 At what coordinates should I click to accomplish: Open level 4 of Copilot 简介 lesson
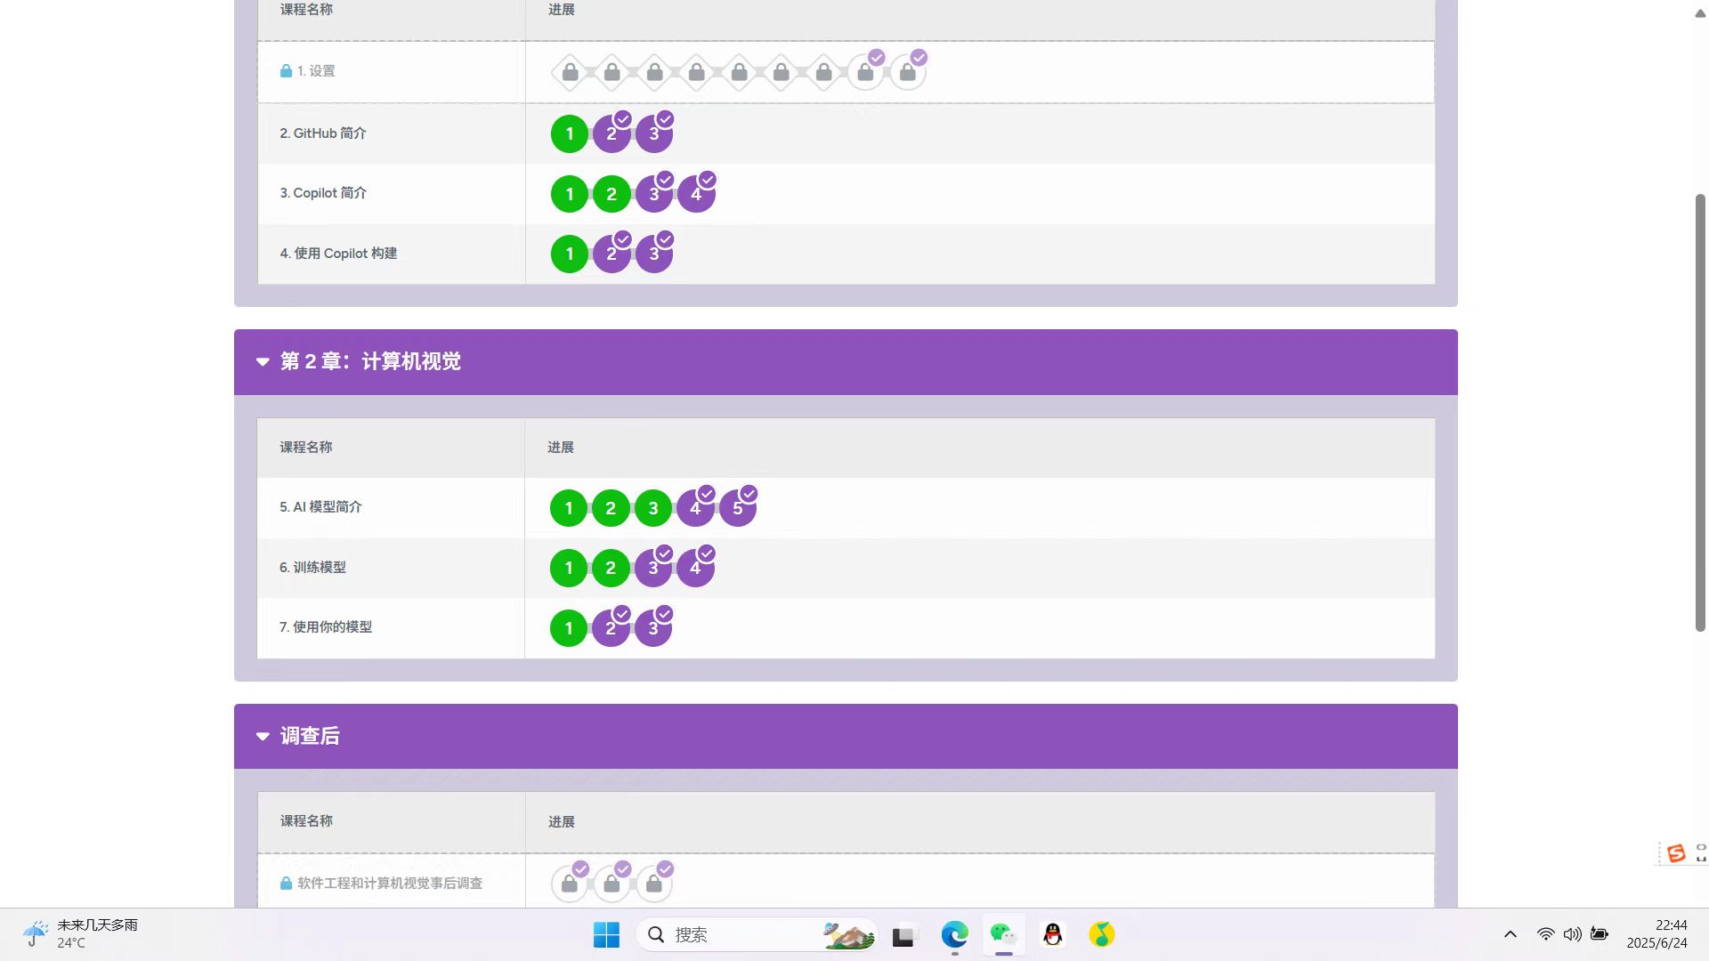pyautogui.click(x=696, y=194)
